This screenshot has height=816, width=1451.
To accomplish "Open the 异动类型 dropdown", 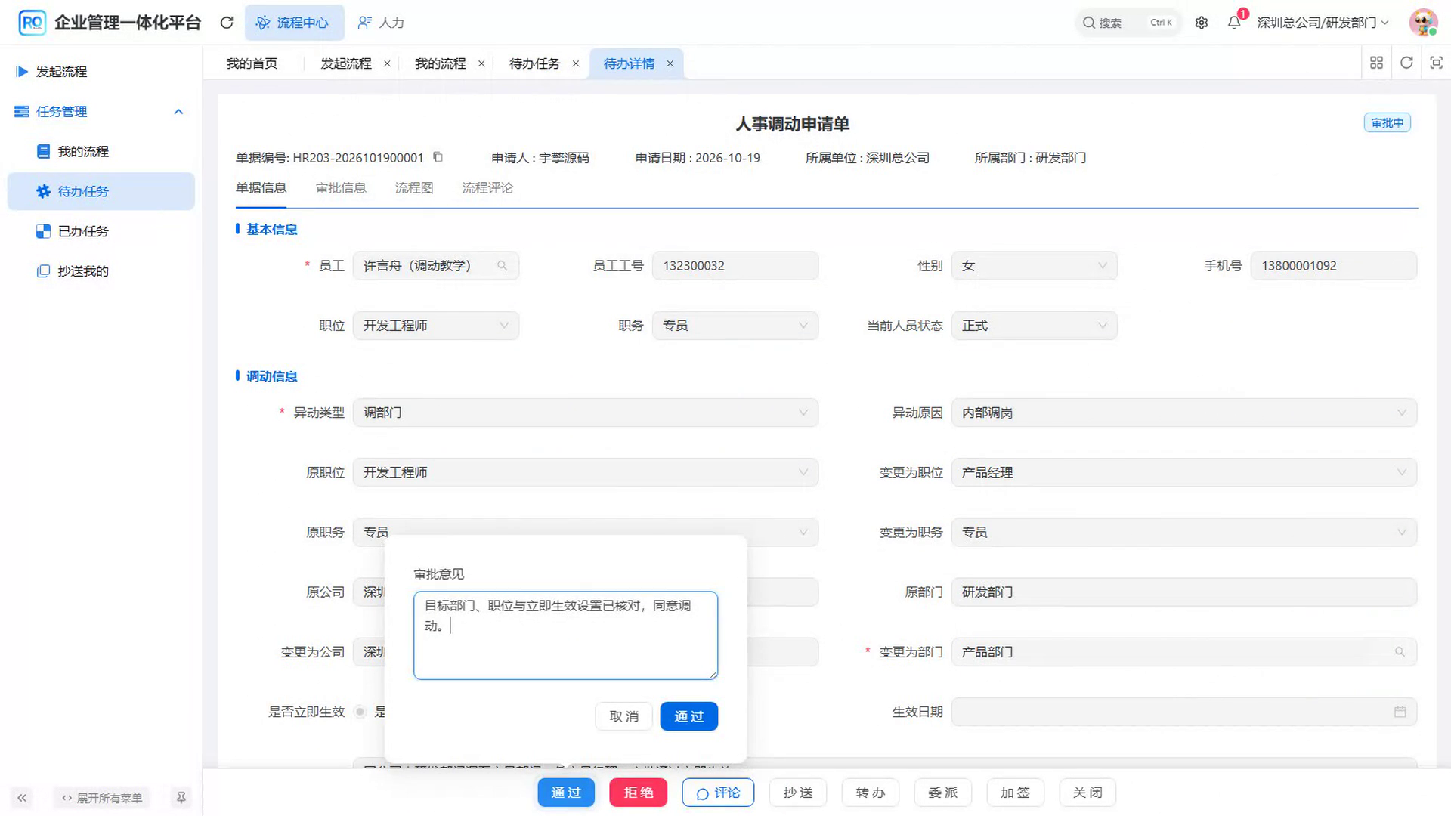I will pyautogui.click(x=586, y=413).
